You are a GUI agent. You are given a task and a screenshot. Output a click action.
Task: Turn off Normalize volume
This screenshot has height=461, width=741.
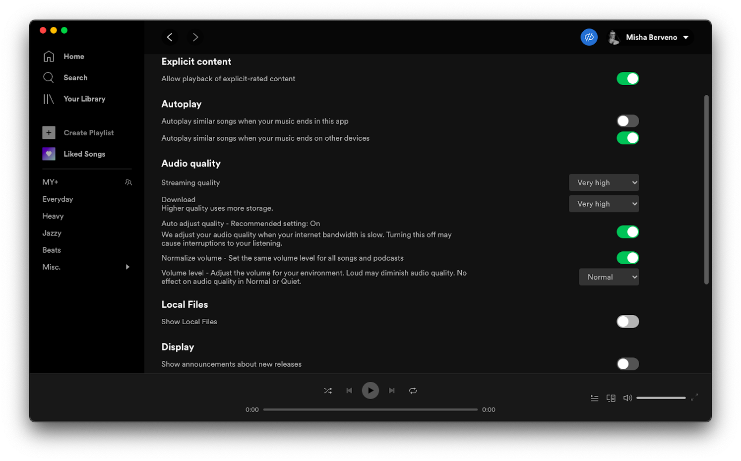tap(627, 258)
